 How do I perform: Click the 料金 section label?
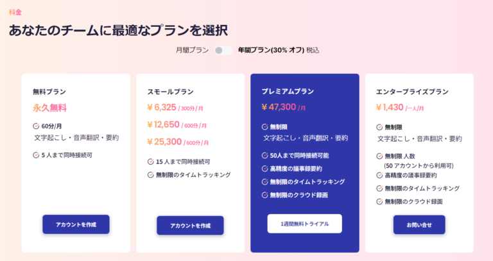pos(15,12)
